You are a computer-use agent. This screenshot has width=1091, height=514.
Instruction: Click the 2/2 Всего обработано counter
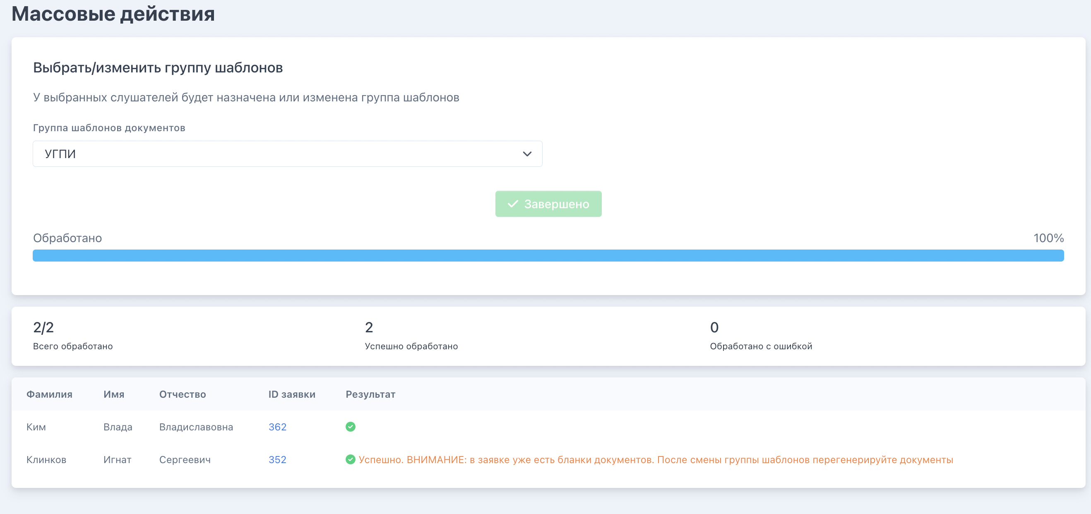(73, 336)
